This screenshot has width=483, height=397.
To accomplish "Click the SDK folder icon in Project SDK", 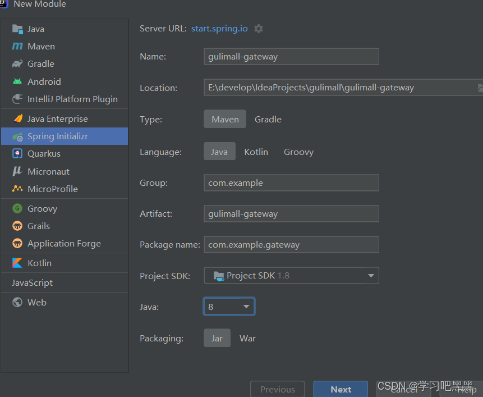I will tap(219, 276).
